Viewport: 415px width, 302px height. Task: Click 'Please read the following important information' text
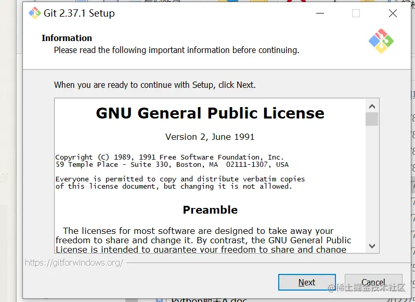(176, 50)
